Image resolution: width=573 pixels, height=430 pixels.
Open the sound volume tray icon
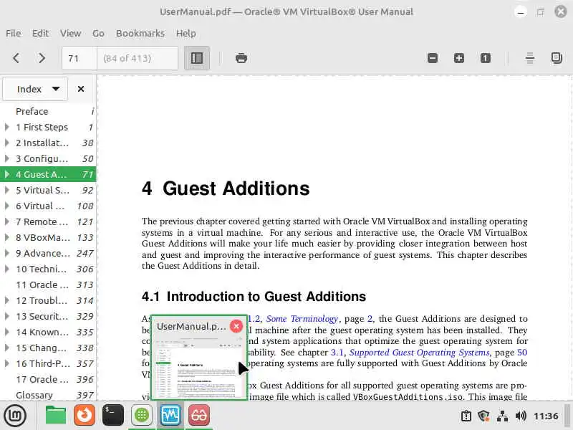(521, 416)
